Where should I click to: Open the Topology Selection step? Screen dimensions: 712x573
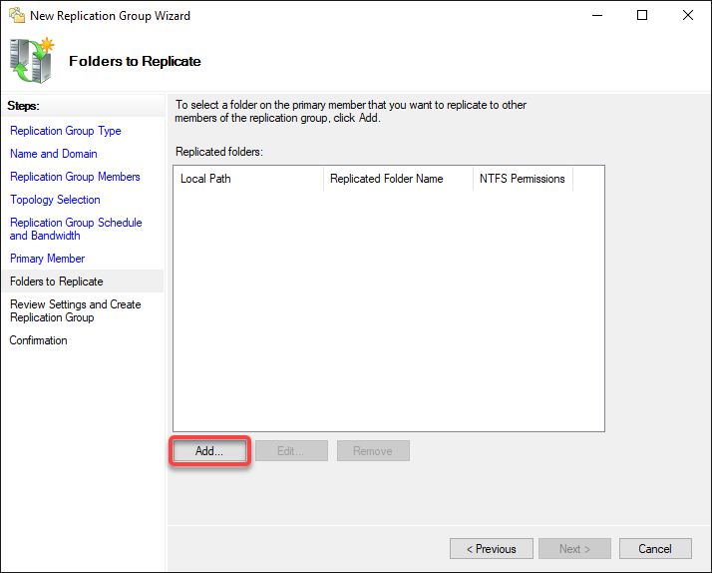[55, 200]
